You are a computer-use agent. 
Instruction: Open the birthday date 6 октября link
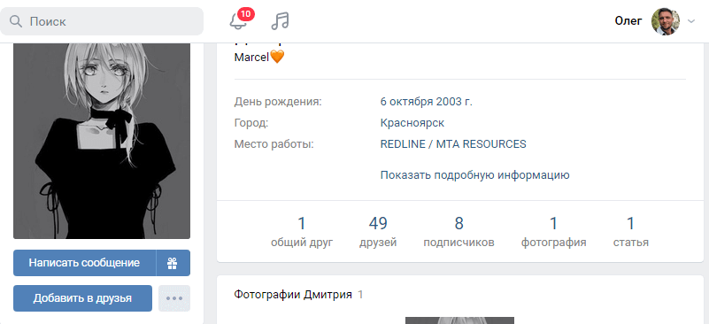[x=407, y=102]
